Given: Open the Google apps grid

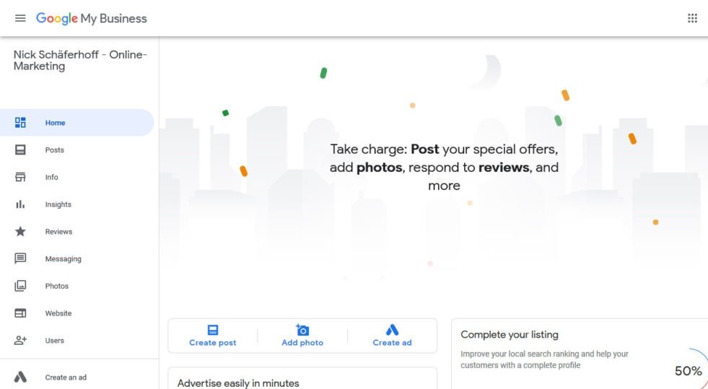Looking at the screenshot, I should pyautogui.click(x=693, y=19).
